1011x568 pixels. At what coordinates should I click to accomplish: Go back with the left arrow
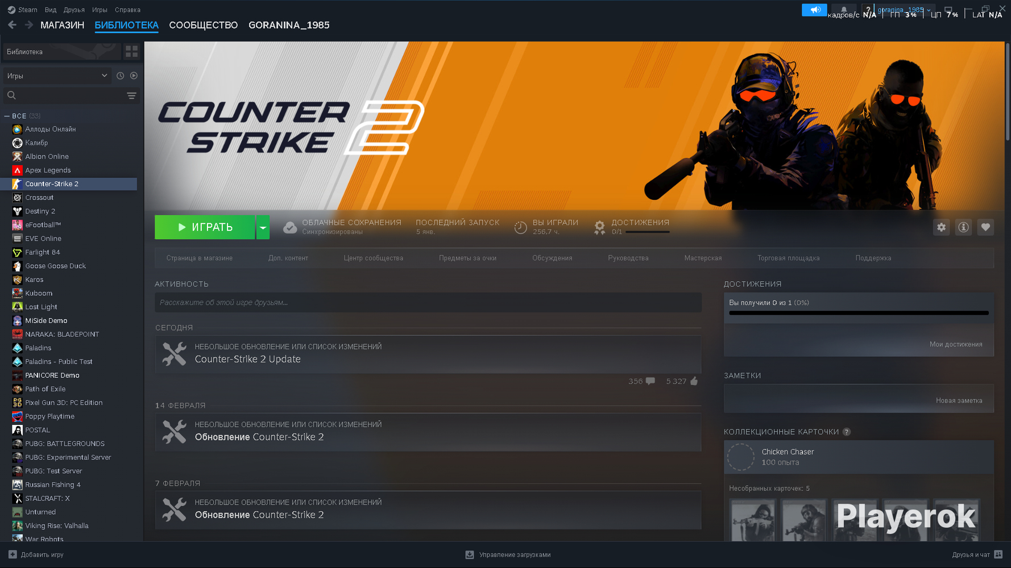pyautogui.click(x=13, y=25)
